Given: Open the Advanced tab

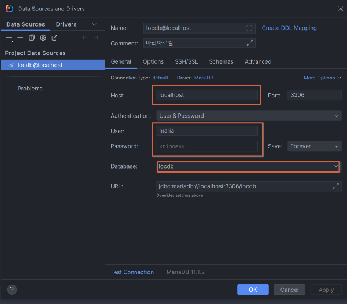Looking at the screenshot, I should [x=258, y=61].
